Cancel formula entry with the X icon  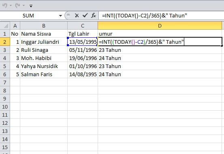click(x=77, y=15)
